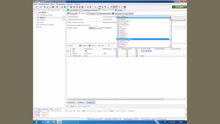Open the session manager plug icon

click(x=36, y=7)
